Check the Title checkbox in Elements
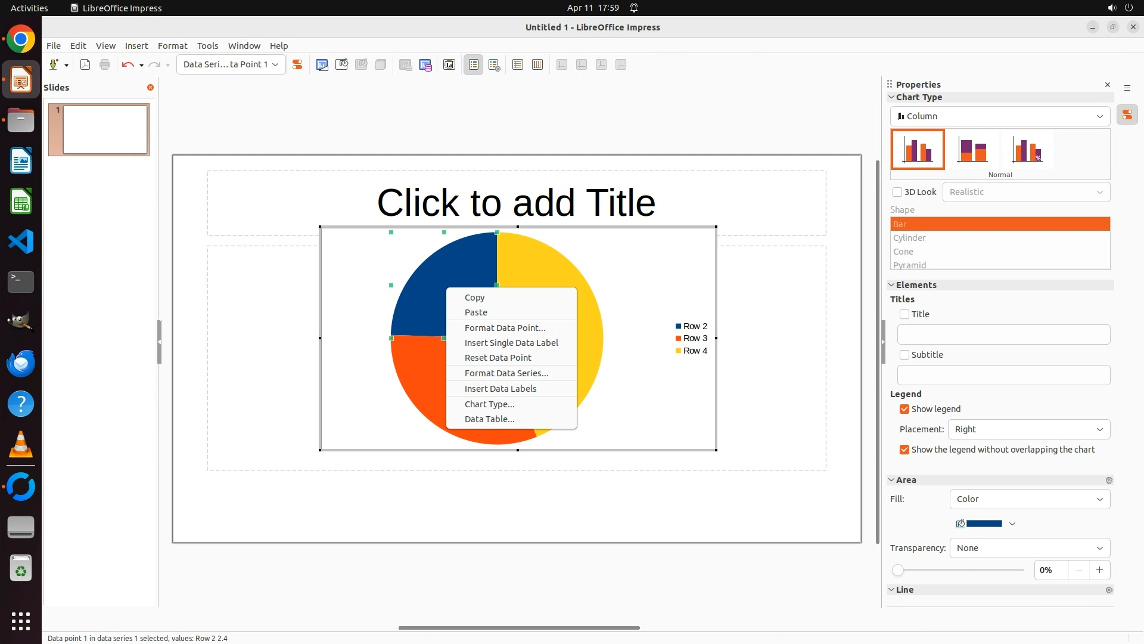 pyautogui.click(x=904, y=314)
